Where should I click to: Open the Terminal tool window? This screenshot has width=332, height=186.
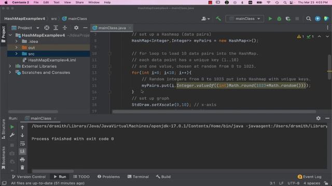(x=138, y=177)
